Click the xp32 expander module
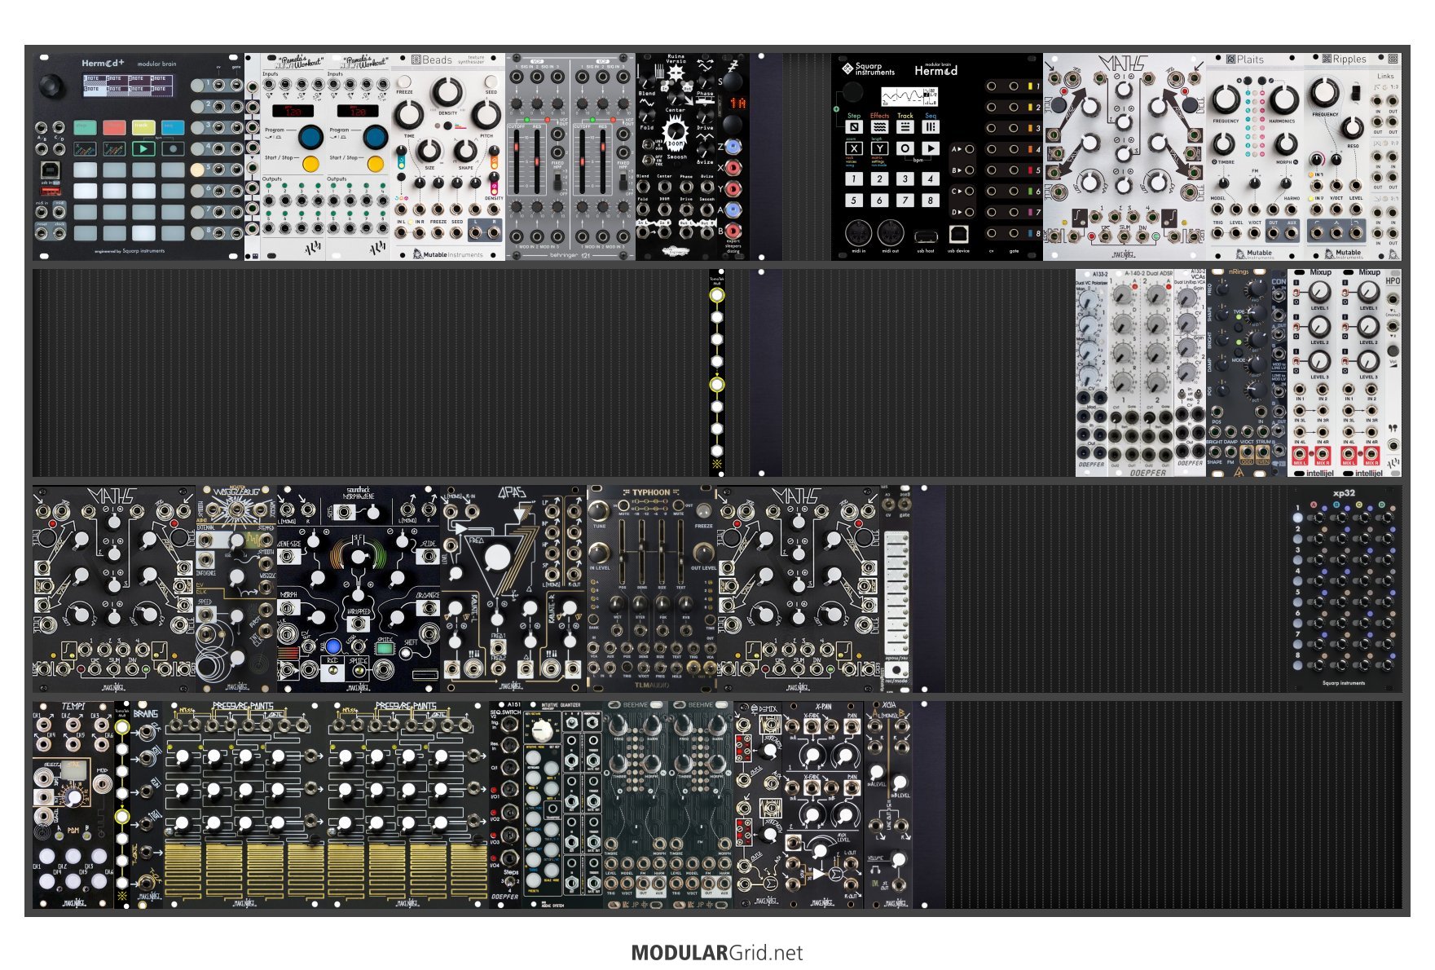The height and width of the screenshot is (970, 1435). click(x=1345, y=589)
